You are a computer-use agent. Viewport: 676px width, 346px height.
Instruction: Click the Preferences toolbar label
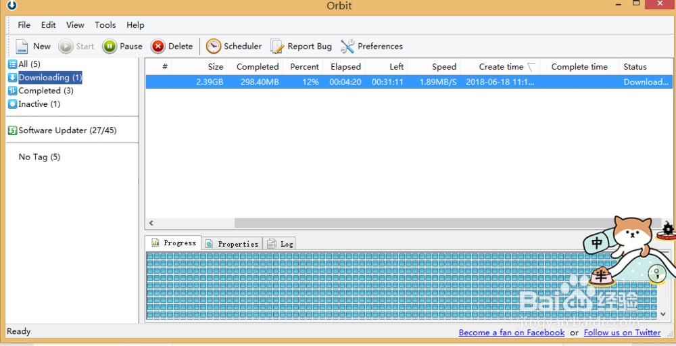pyautogui.click(x=380, y=46)
